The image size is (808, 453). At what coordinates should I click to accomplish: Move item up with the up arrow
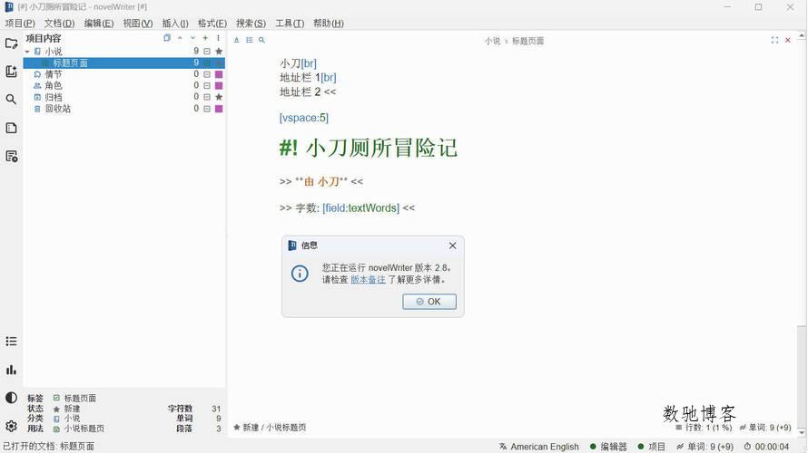pyautogui.click(x=180, y=38)
